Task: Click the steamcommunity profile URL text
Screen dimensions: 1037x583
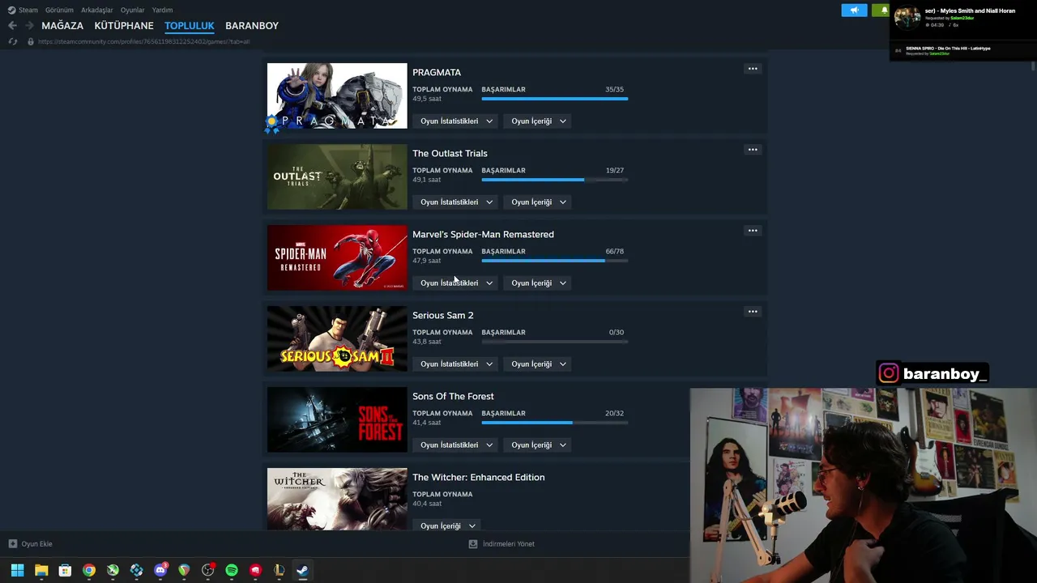Action: pyautogui.click(x=143, y=41)
